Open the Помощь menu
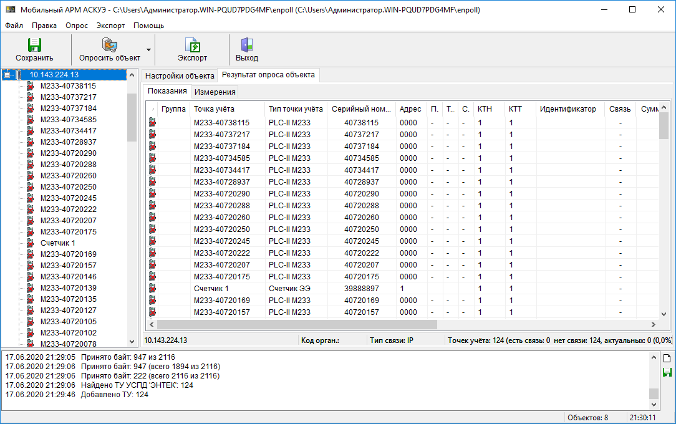 (149, 26)
